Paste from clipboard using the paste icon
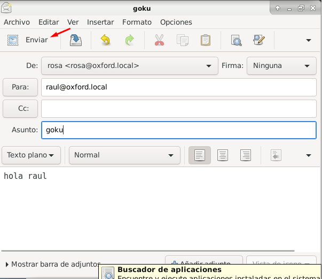The width and height of the screenshot is (322, 279). (206, 40)
